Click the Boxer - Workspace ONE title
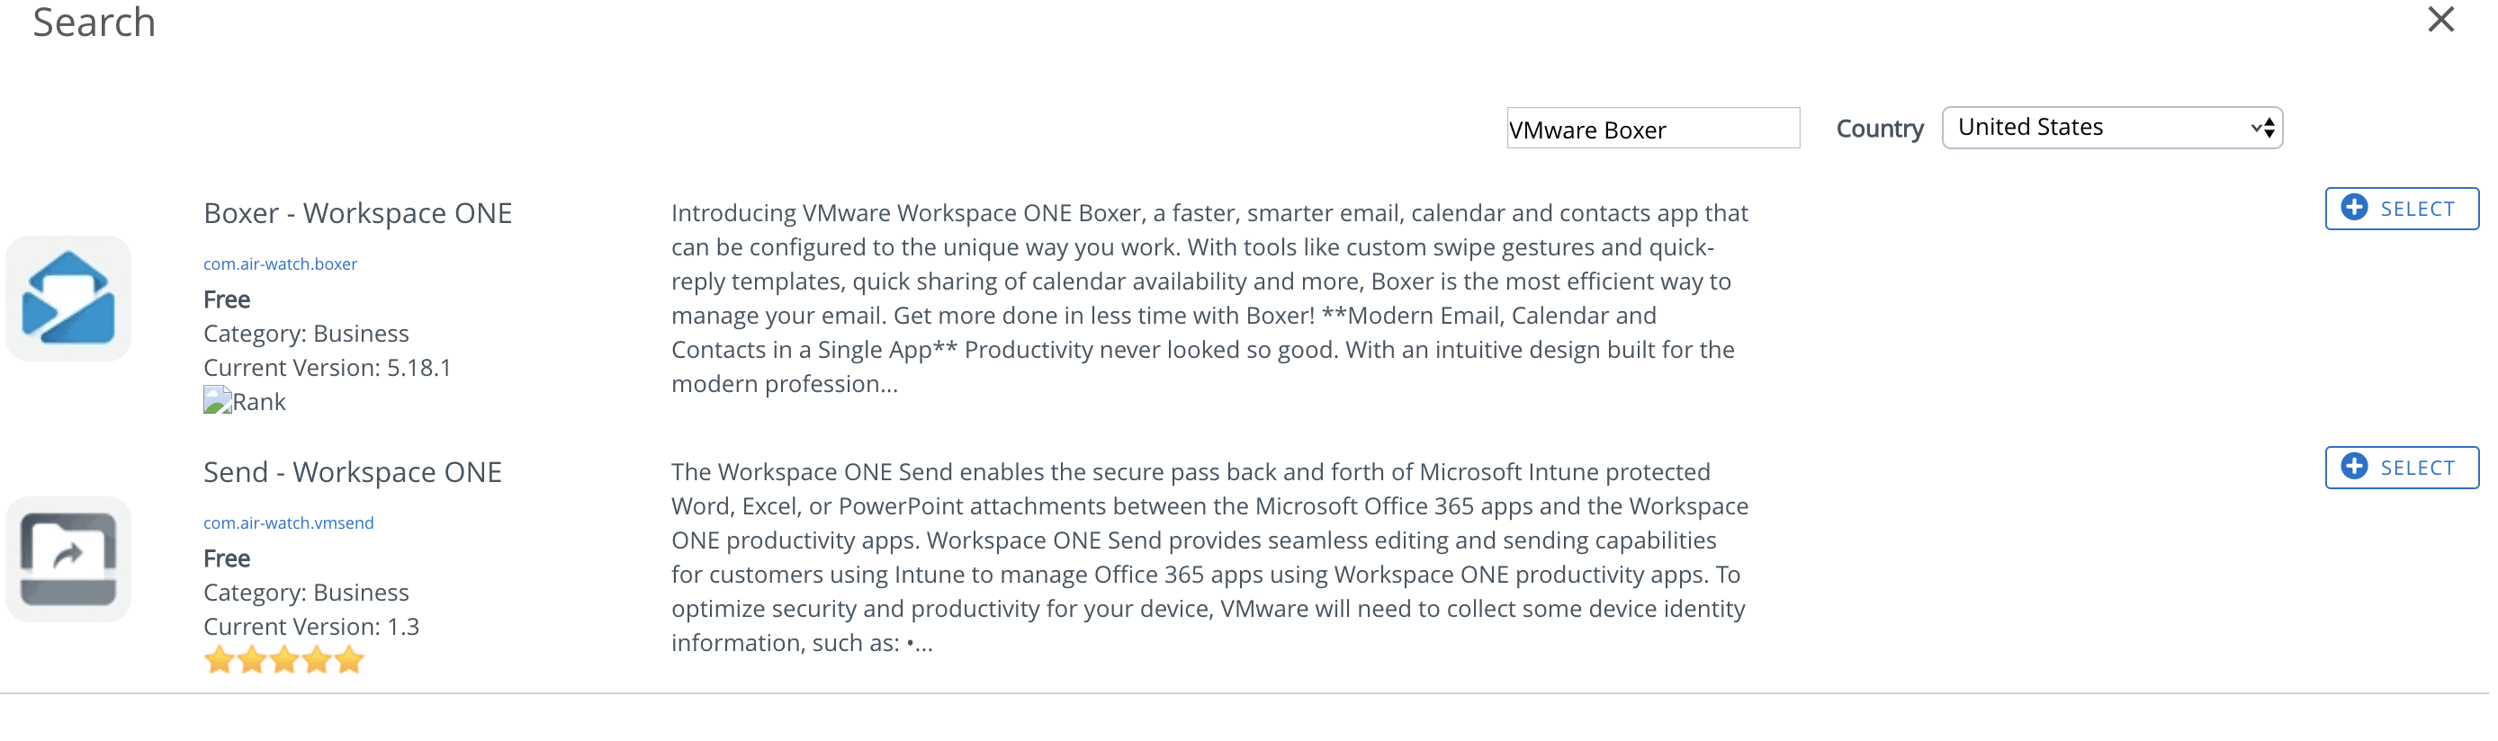Image resolution: width=2498 pixels, height=741 pixels. coord(358,213)
